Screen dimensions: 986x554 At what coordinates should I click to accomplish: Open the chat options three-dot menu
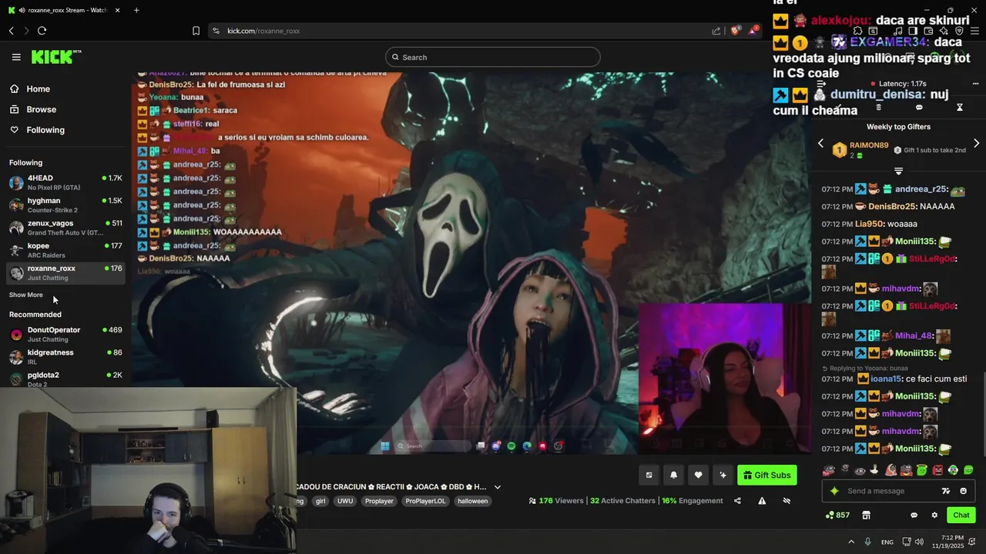(975, 84)
